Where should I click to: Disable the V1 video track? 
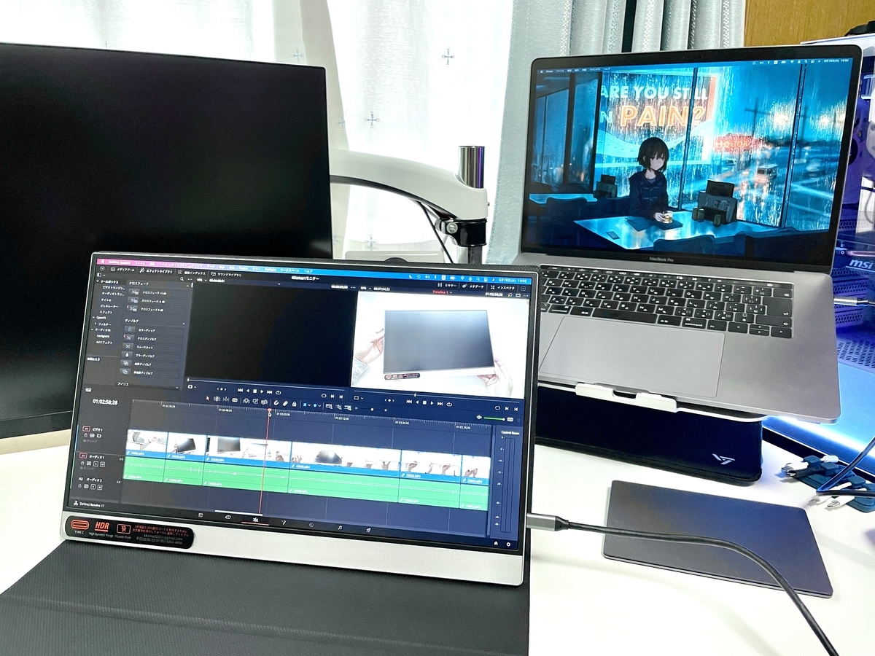(x=100, y=436)
